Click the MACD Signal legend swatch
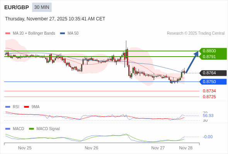The image size is (228, 154). point(31,129)
